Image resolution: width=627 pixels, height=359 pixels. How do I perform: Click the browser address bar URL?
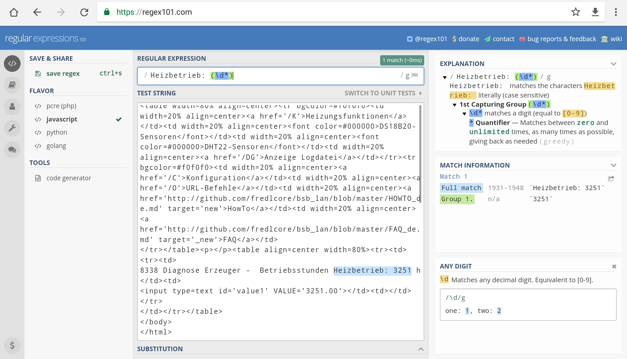154,12
